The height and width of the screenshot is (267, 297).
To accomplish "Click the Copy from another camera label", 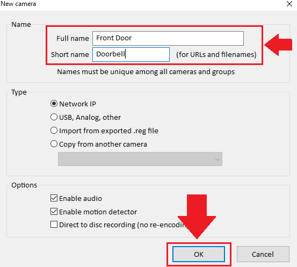I will click(103, 145).
